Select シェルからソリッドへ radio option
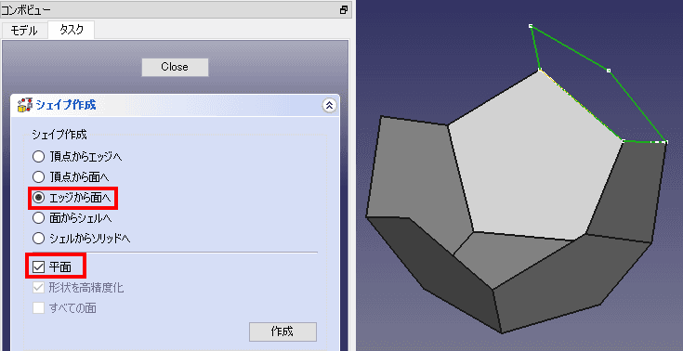 tap(39, 239)
